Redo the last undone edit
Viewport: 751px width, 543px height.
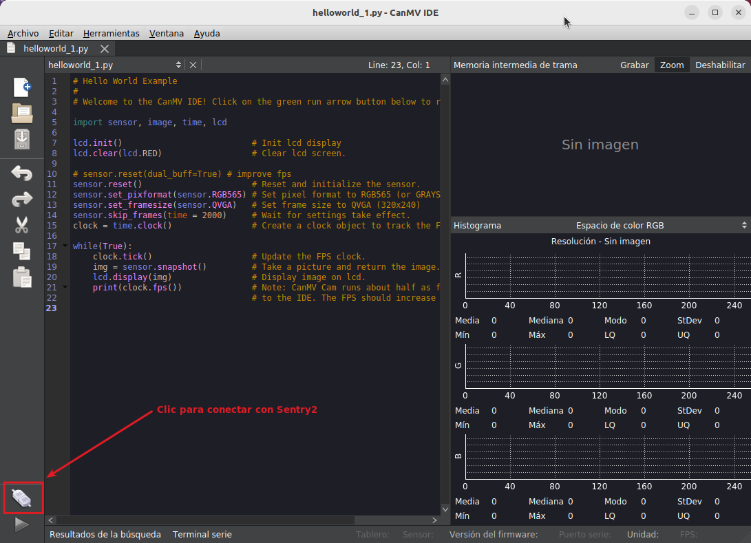pyautogui.click(x=22, y=199)
